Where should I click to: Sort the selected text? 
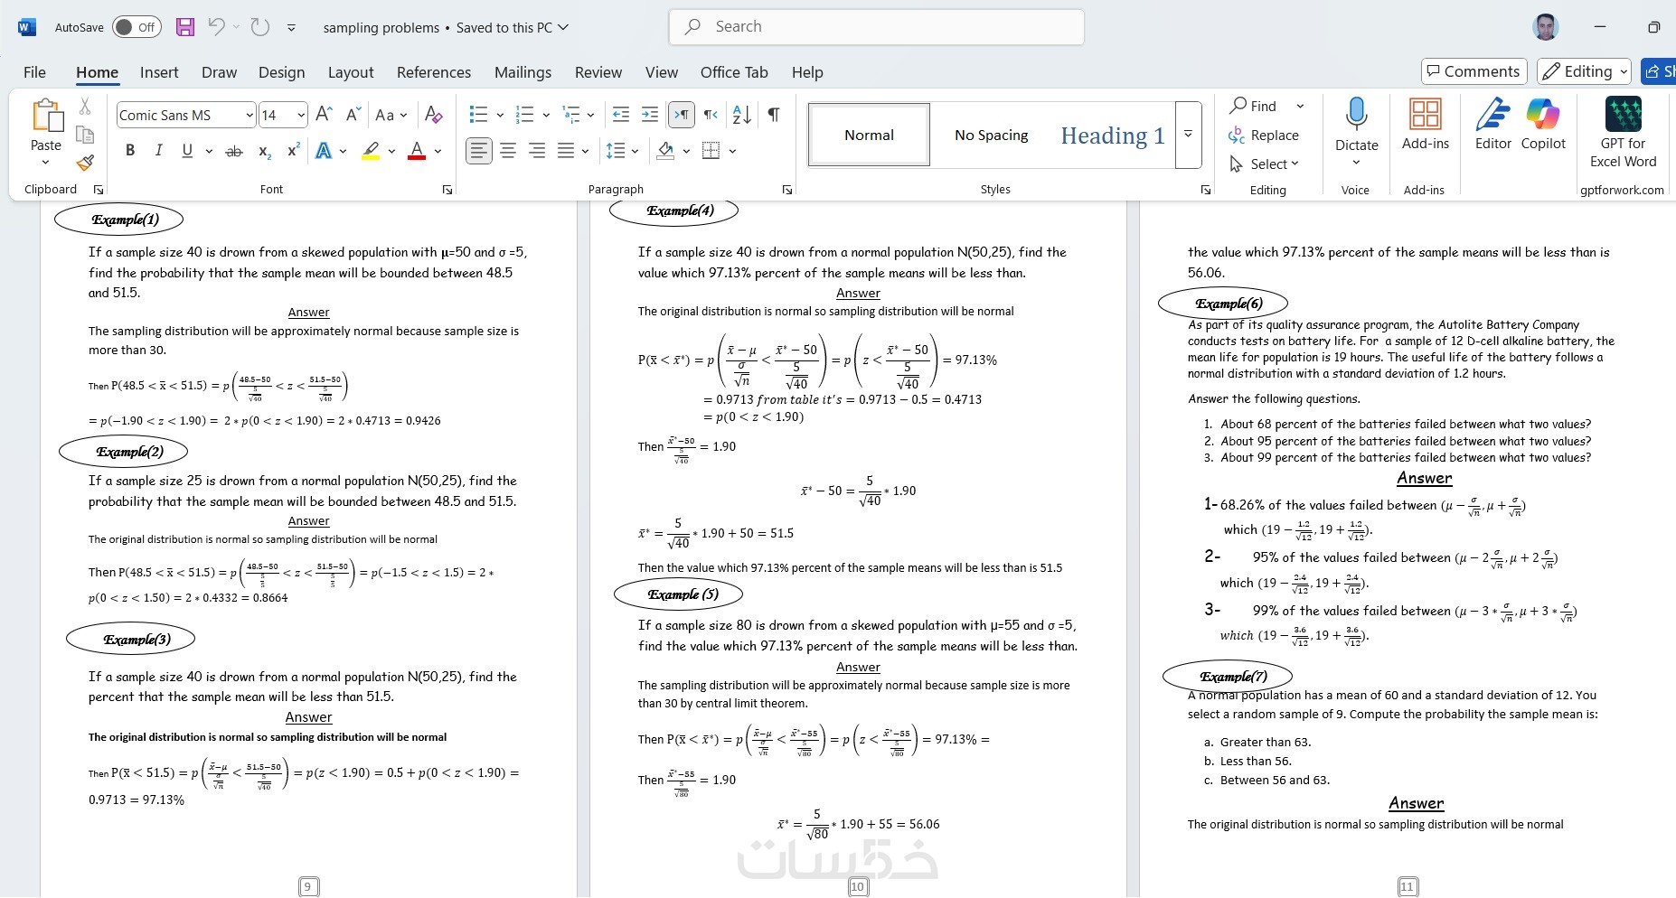(742, 115)
